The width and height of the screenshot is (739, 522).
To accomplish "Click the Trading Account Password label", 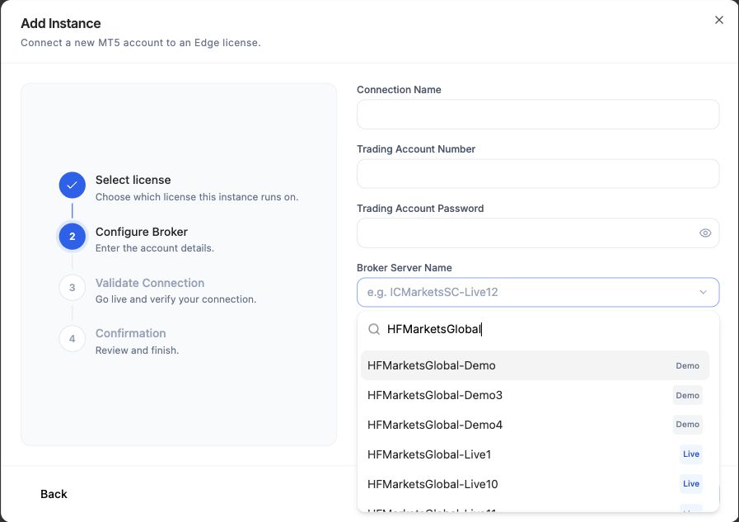I will click(420, 209).
